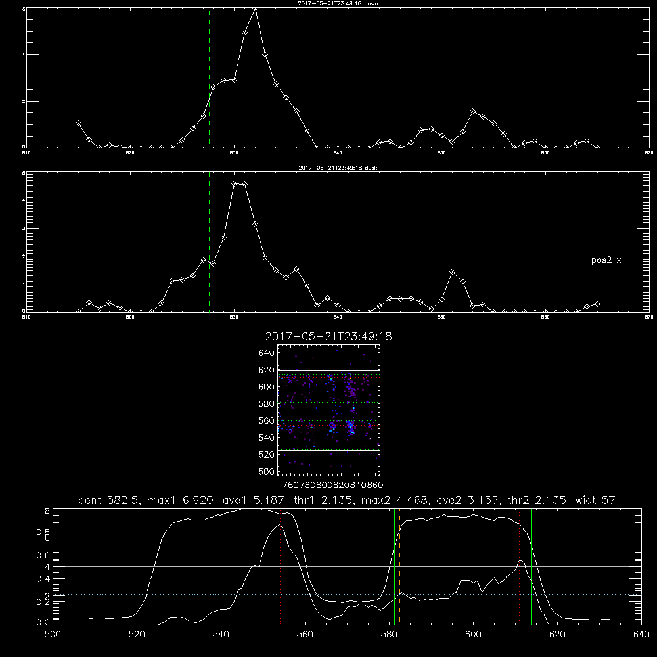Select the red dotted line near 554 in the bottom plot
Image resolution: width=657 pixels, height=657 pixels.
(281, 566)
